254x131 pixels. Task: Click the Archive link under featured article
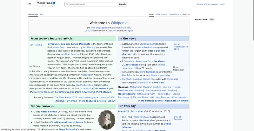(60, 101)
